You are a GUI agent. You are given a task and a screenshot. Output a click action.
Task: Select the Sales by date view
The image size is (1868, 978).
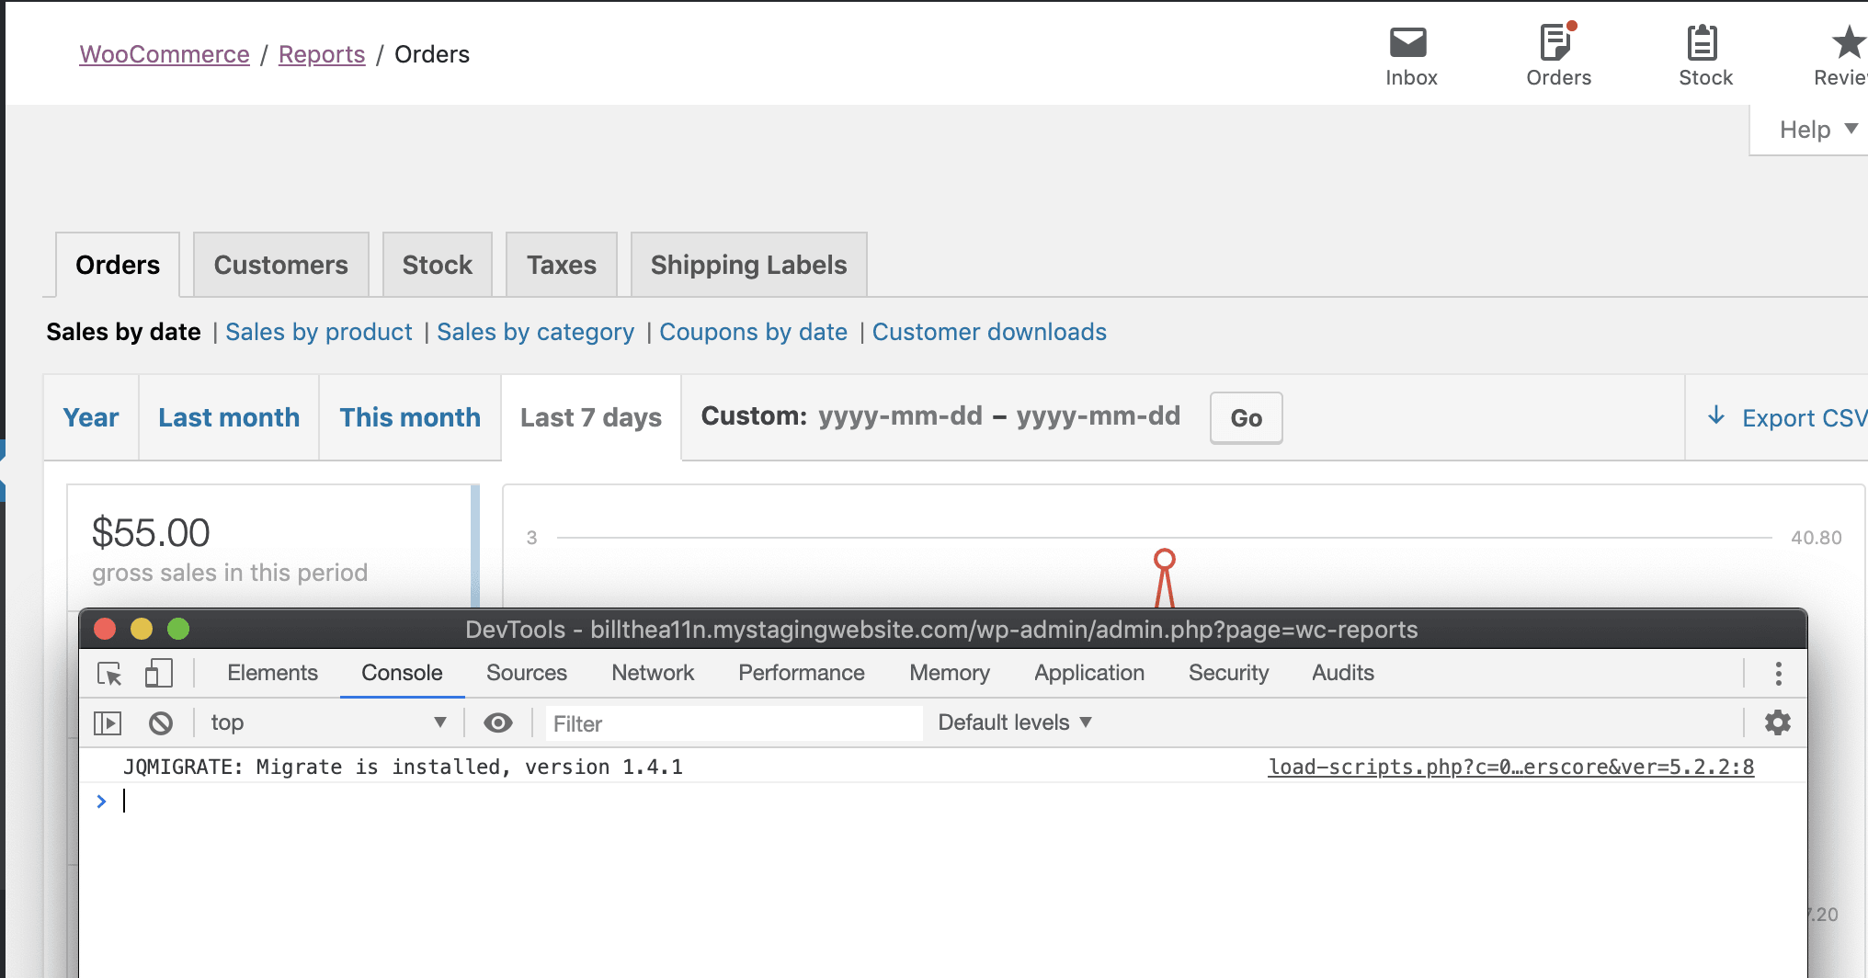click(x=123, y=332)
